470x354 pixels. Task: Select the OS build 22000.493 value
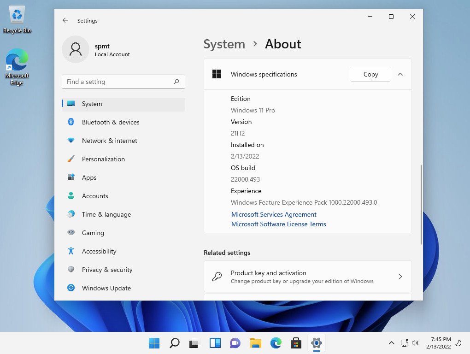(245, 180)
